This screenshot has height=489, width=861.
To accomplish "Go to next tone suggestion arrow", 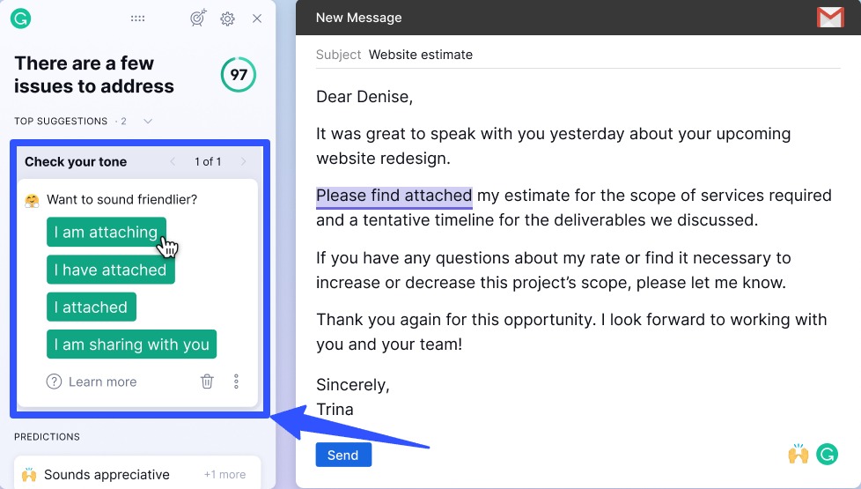I will [243, 161].
